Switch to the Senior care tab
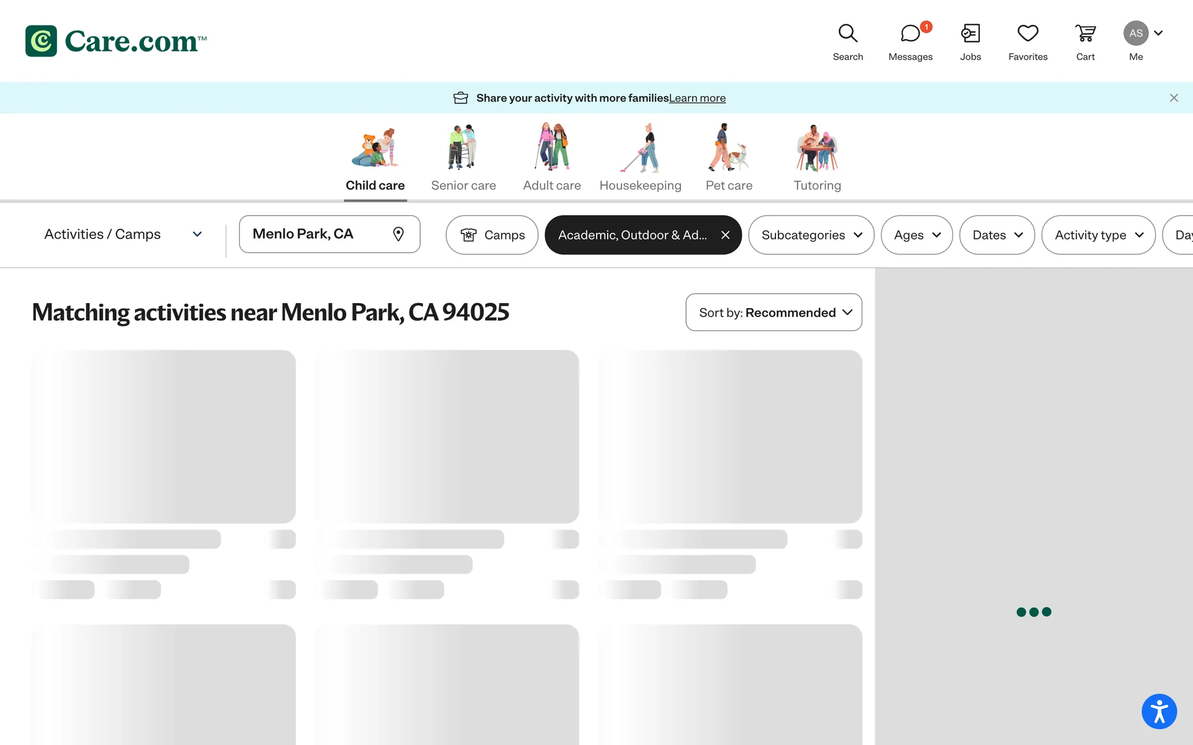 [x=464, y=158]
